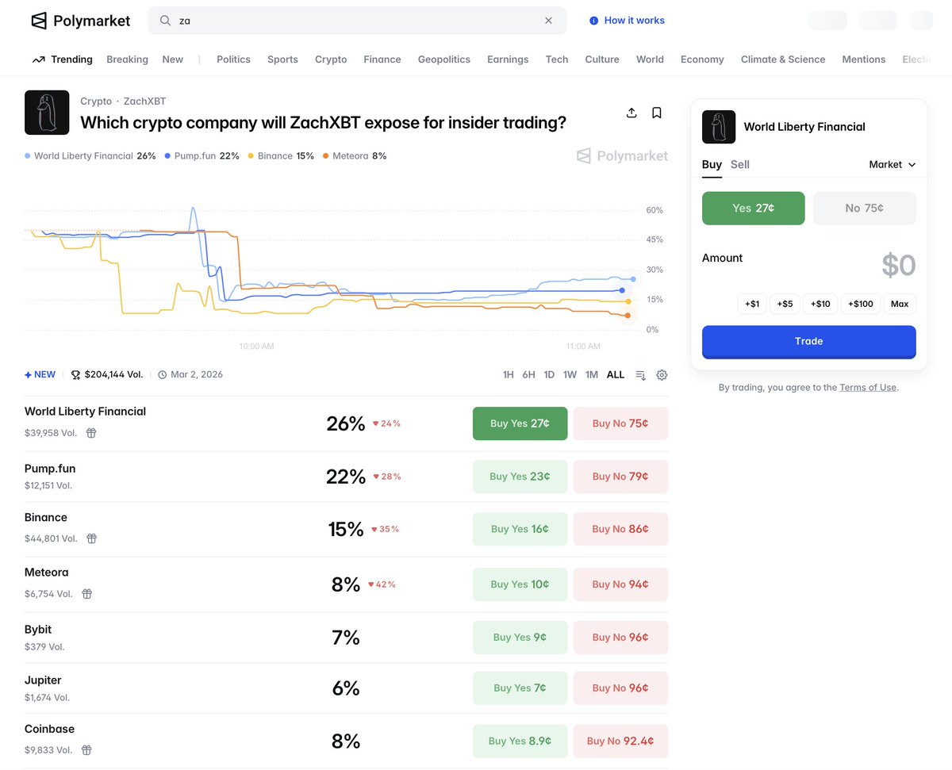Click the rewards gift icon for World Liberty Financial
Screen dimensions: 952x770
coord(91,433)
